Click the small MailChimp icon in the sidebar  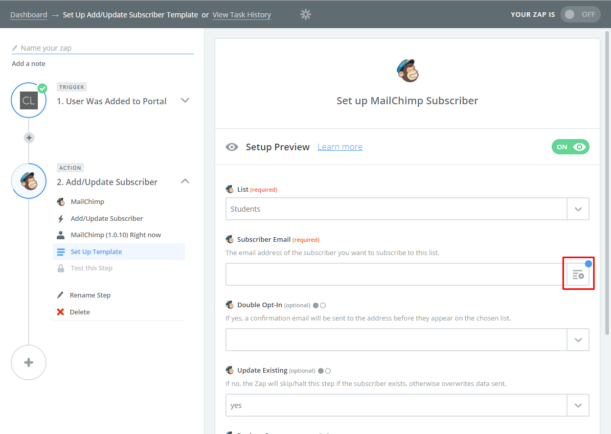click(x=61, y=201)
